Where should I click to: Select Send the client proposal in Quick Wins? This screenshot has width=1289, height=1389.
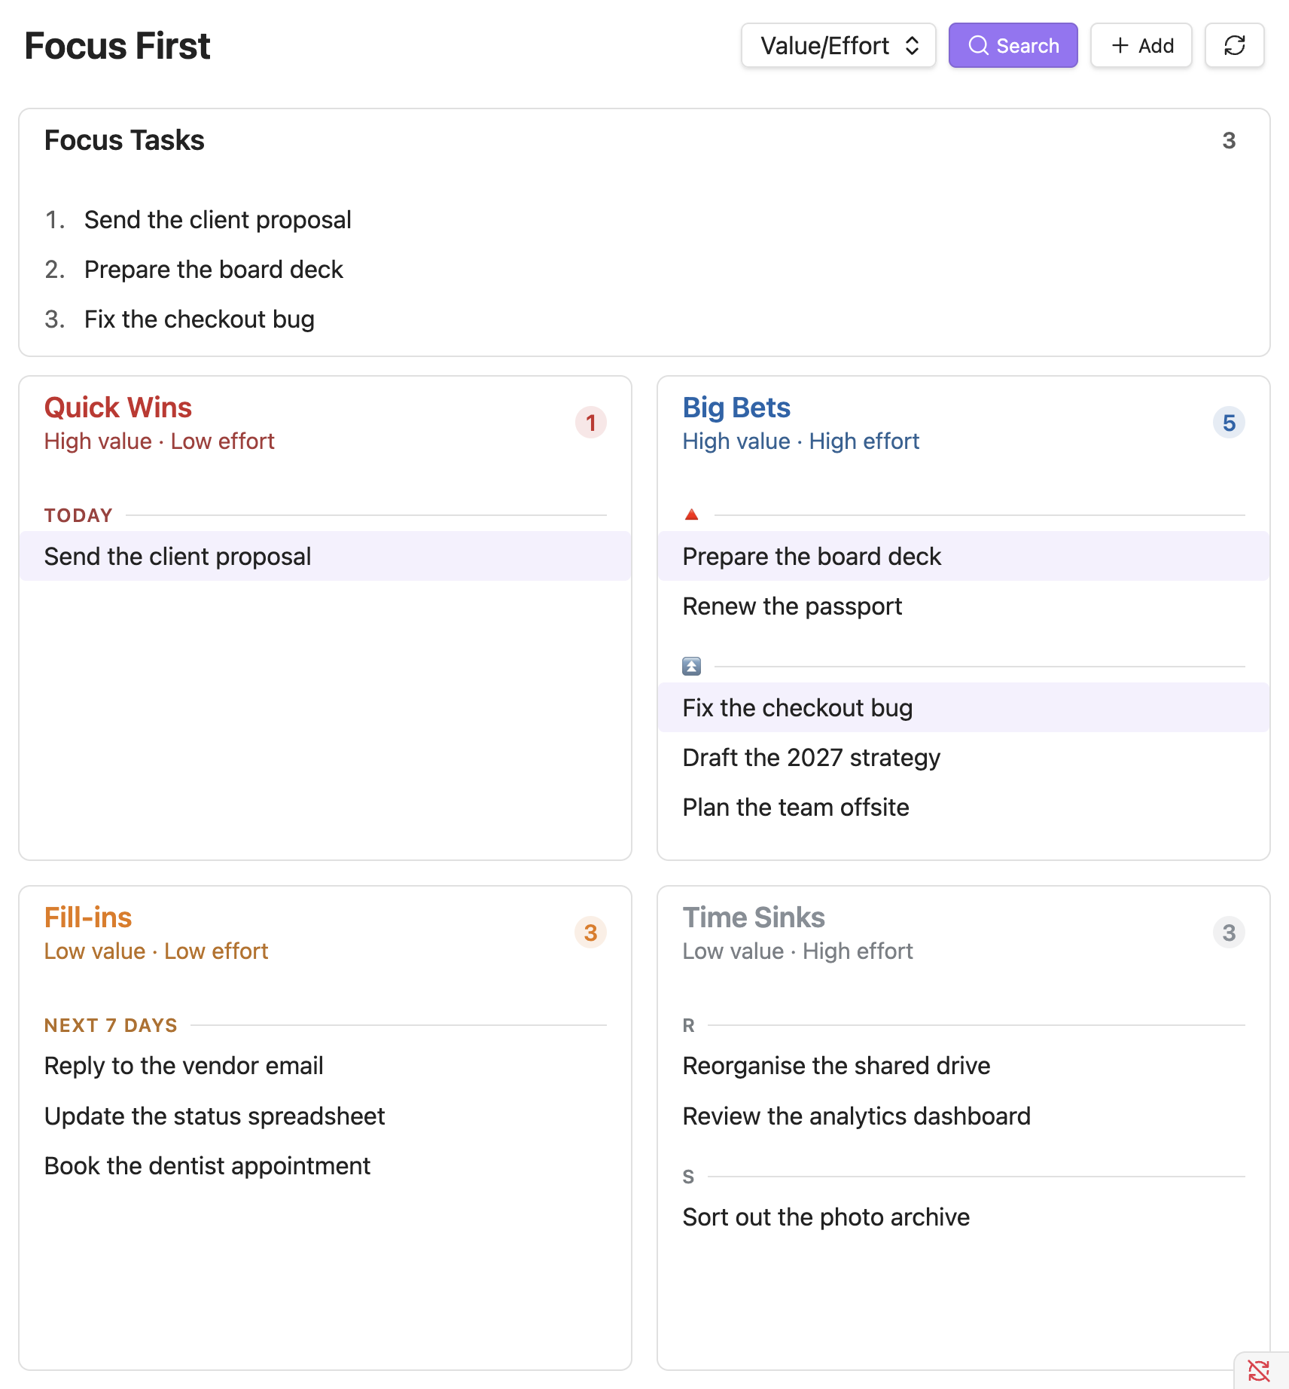pyautogui.click(x=325, y=556)
